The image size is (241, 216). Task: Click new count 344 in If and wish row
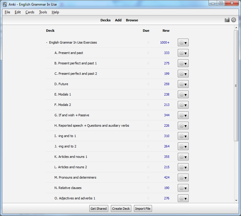pos(166,115)
